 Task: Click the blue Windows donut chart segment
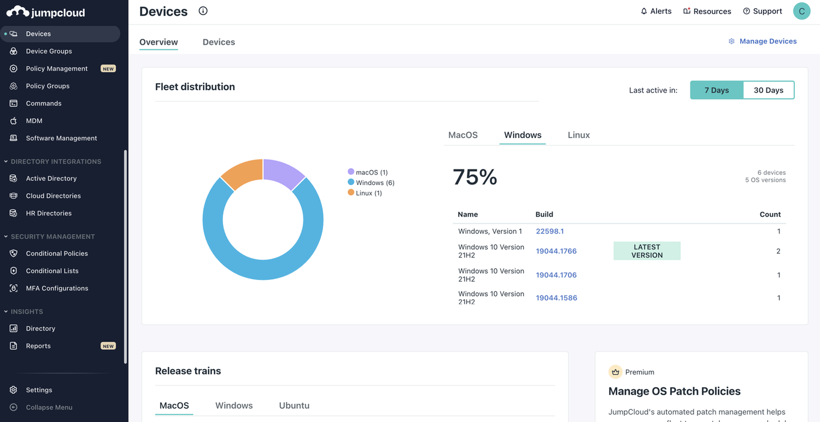(x=262, y=270)
